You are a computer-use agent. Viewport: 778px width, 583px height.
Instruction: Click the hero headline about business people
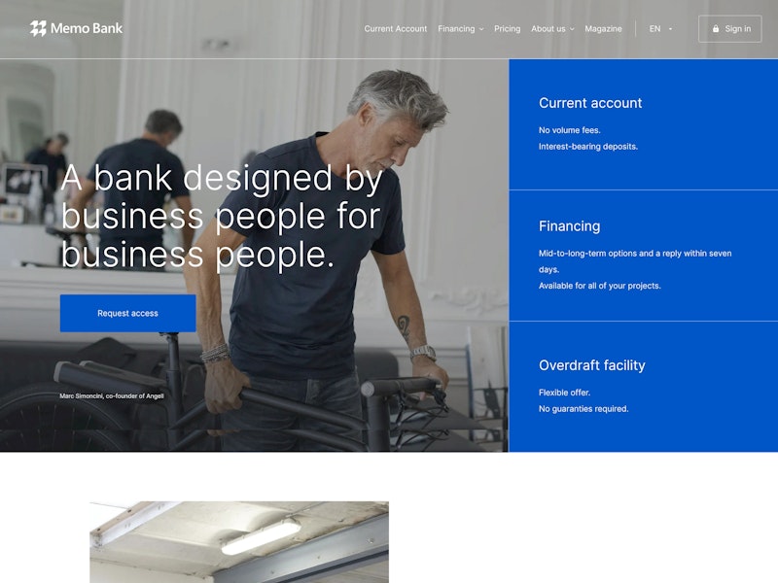[222, 216]
